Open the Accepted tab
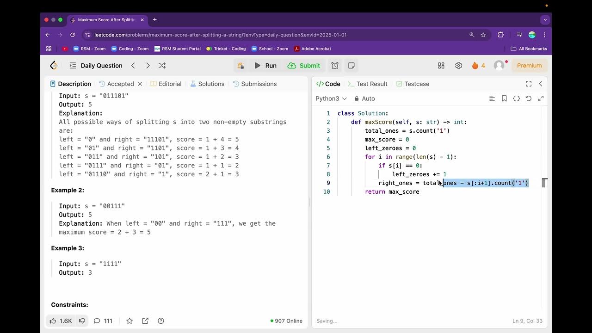 tap(117, 84)
